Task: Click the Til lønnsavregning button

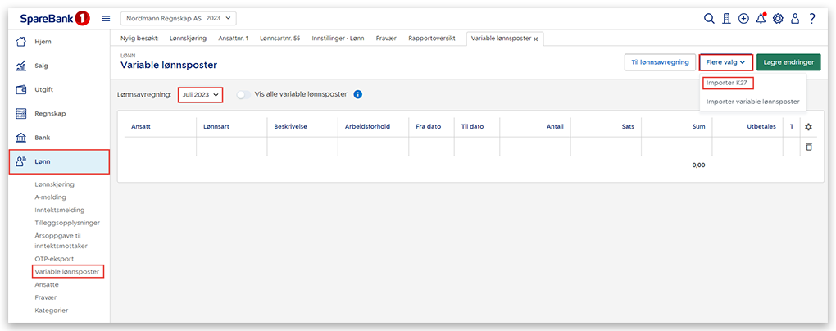Action: pyautogui.click(x=659, y=62)
